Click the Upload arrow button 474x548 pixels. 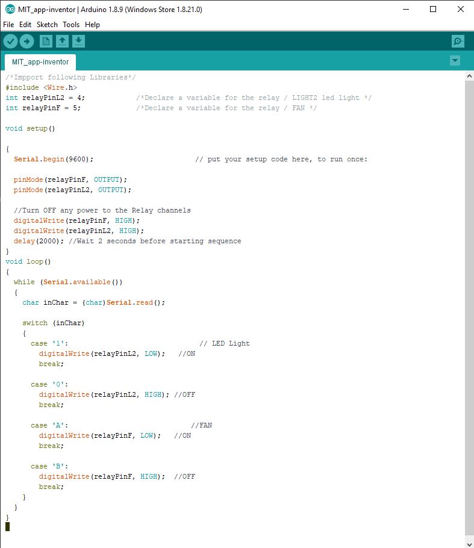coord(27,42)
